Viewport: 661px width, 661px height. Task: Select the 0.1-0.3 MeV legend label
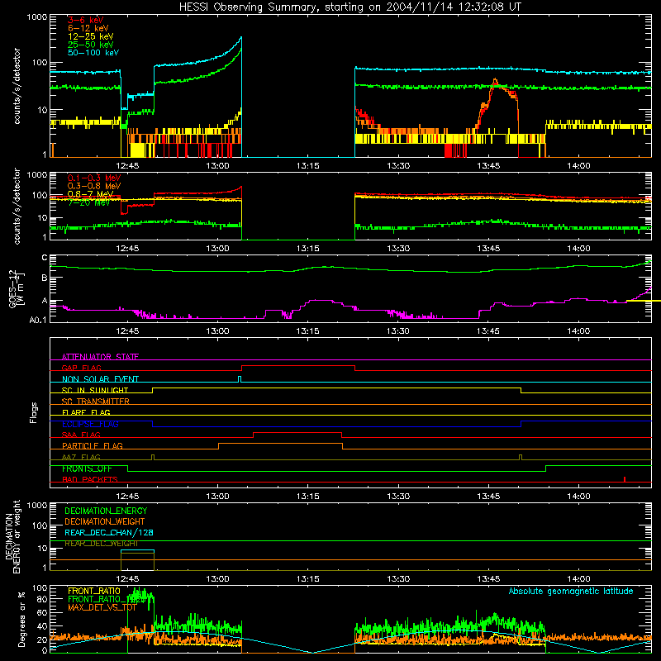(94, 178)
